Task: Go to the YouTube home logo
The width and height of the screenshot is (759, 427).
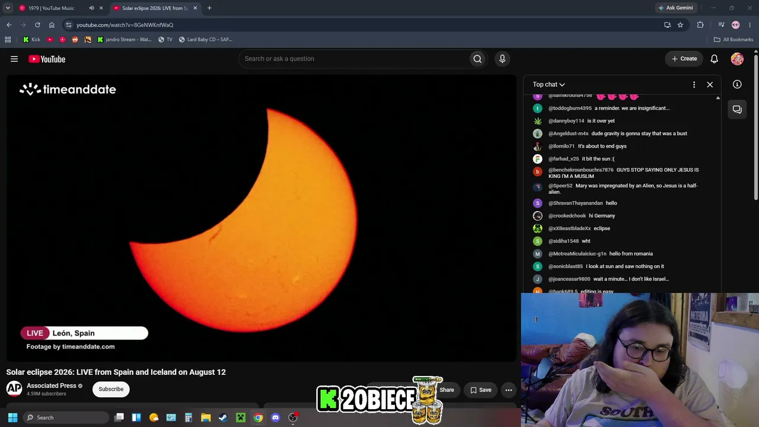Action: tap(47, 59)
